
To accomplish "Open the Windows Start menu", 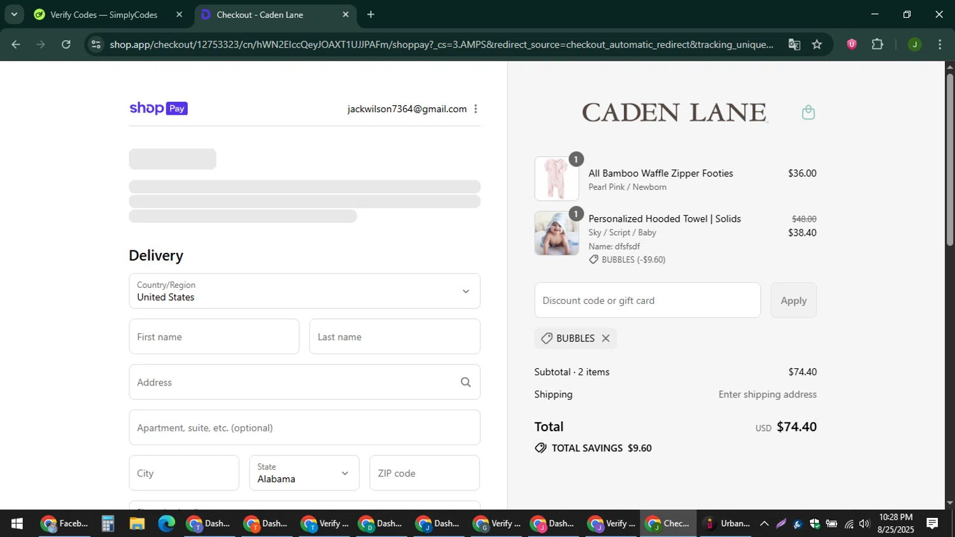I will [x=17, y=524].
